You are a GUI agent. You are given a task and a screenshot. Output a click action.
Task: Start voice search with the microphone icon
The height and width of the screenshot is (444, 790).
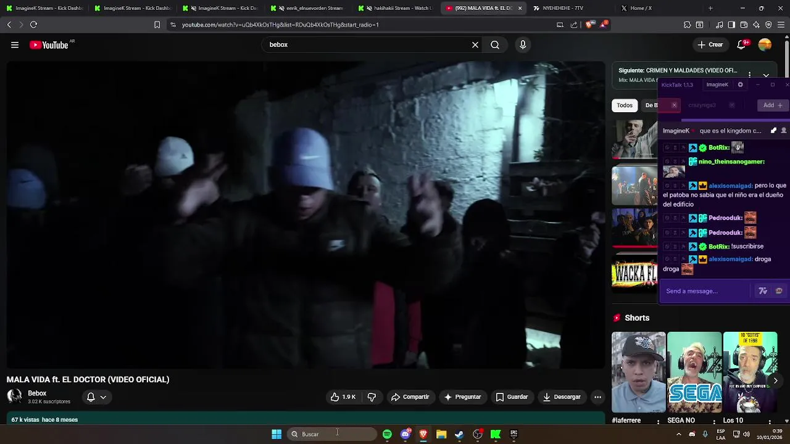[x=523, y=45]
